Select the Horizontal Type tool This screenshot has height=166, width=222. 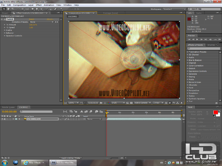click(x=41, y=9)
